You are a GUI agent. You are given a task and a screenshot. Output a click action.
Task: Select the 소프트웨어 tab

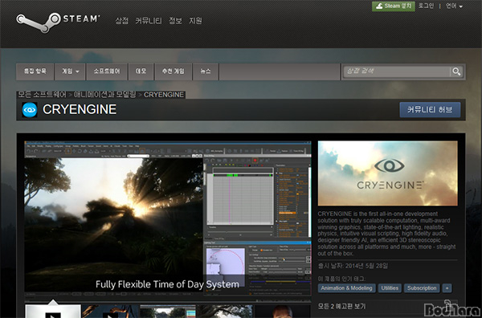[107, 71]
